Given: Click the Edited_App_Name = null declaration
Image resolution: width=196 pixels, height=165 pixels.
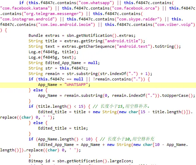Looking at the screenshot, I should [x=64, y=63].
